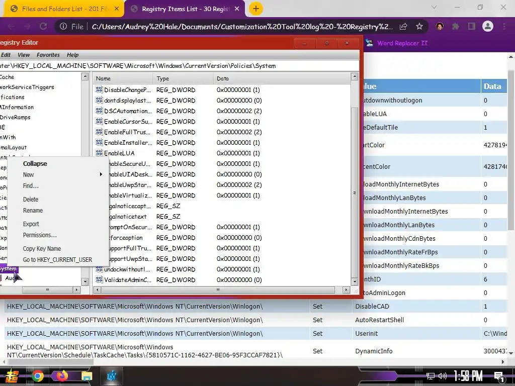515x386 pixels.
Task: Bookmark this page with the star icon
Action: tap(419, 27)
